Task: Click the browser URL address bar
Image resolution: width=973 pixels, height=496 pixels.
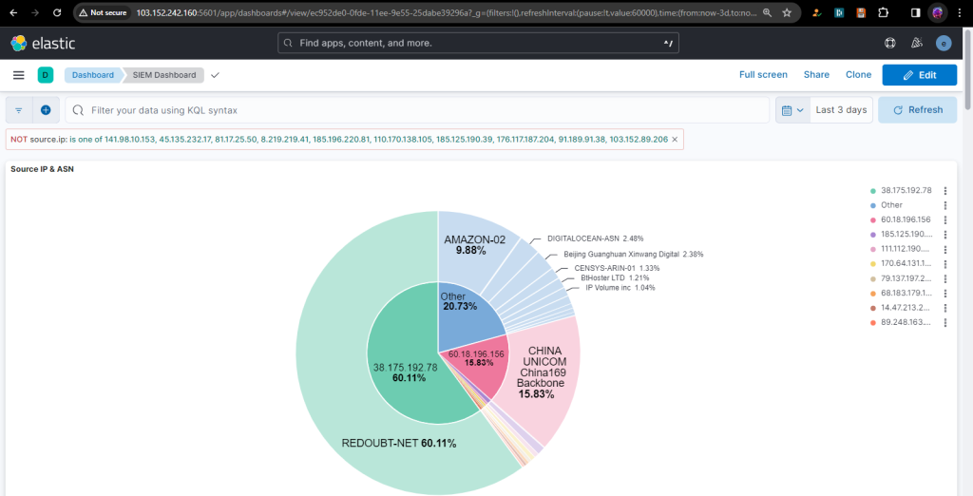Action: (446, 12)
